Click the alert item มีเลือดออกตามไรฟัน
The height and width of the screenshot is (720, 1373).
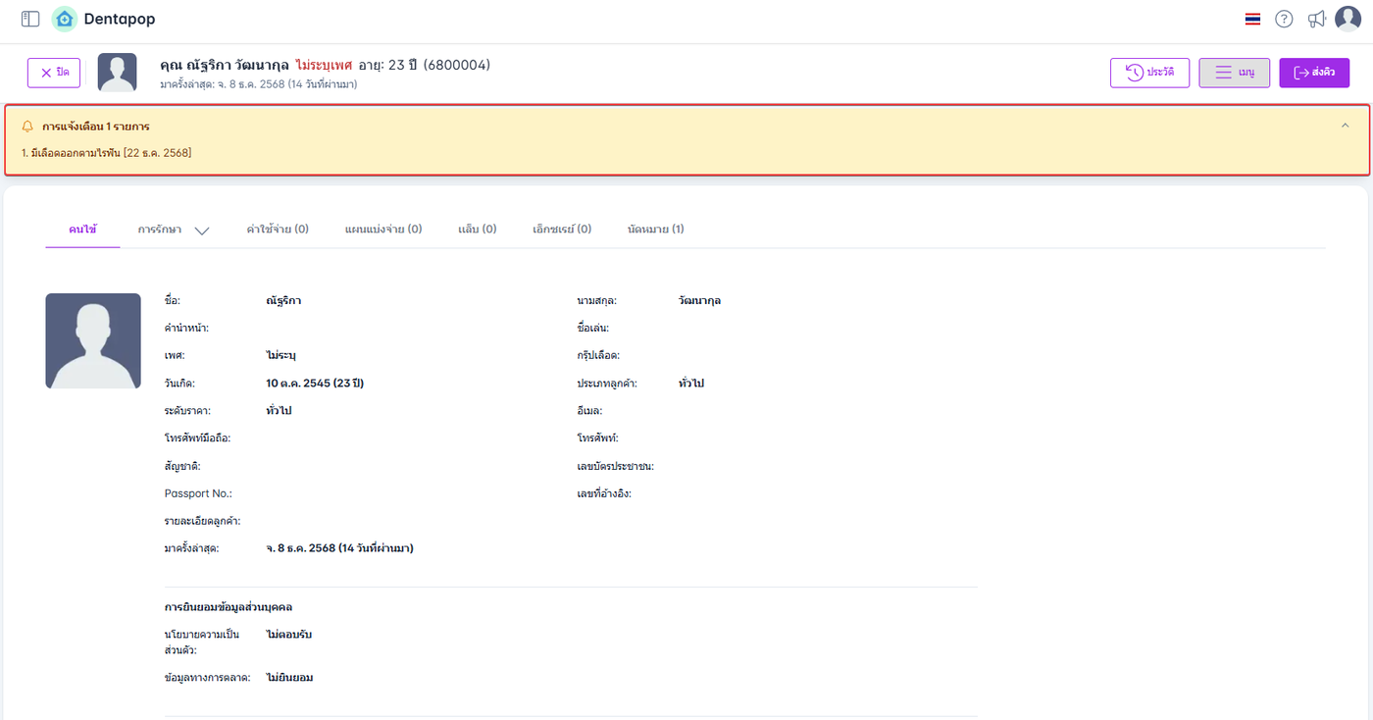coord(107,153)
